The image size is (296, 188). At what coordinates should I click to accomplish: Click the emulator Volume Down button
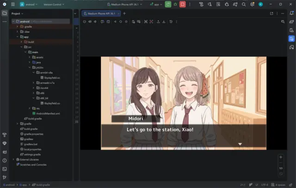click(95, 22)
